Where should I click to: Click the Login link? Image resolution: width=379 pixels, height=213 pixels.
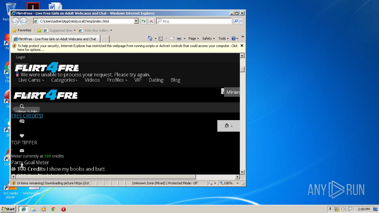click(21, 57)
